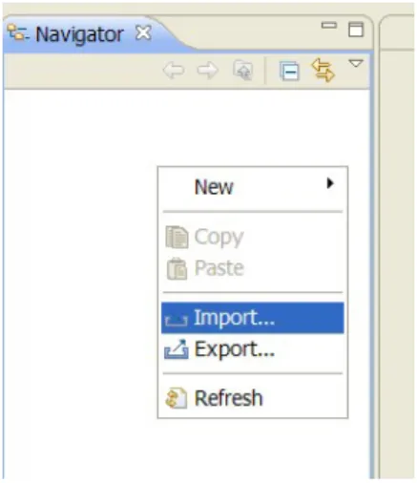Open the Navigator view menu triangle

(356, 63)
